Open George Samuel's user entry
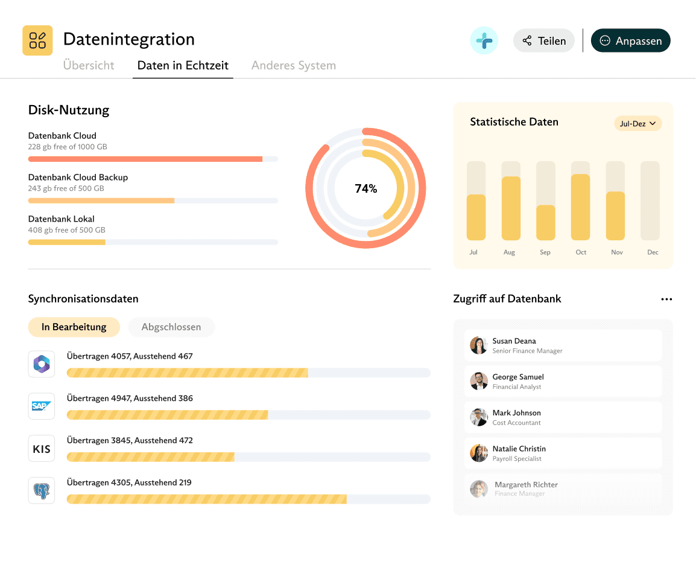Screen dimensions: 696x570 tap(563, 382)
